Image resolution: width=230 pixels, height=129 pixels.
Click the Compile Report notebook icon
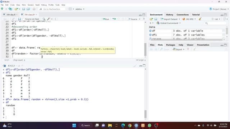tap(56, 19)
